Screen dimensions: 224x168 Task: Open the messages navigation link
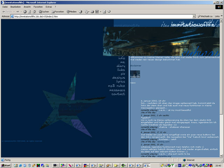[x=117, y=90]
